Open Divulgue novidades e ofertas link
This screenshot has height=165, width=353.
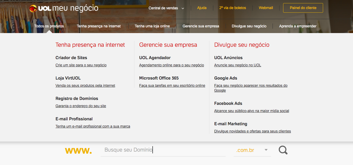click(x=252, y=131)
